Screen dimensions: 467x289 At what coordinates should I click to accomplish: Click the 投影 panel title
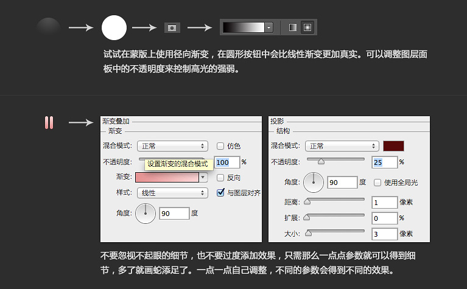(277, 121)
